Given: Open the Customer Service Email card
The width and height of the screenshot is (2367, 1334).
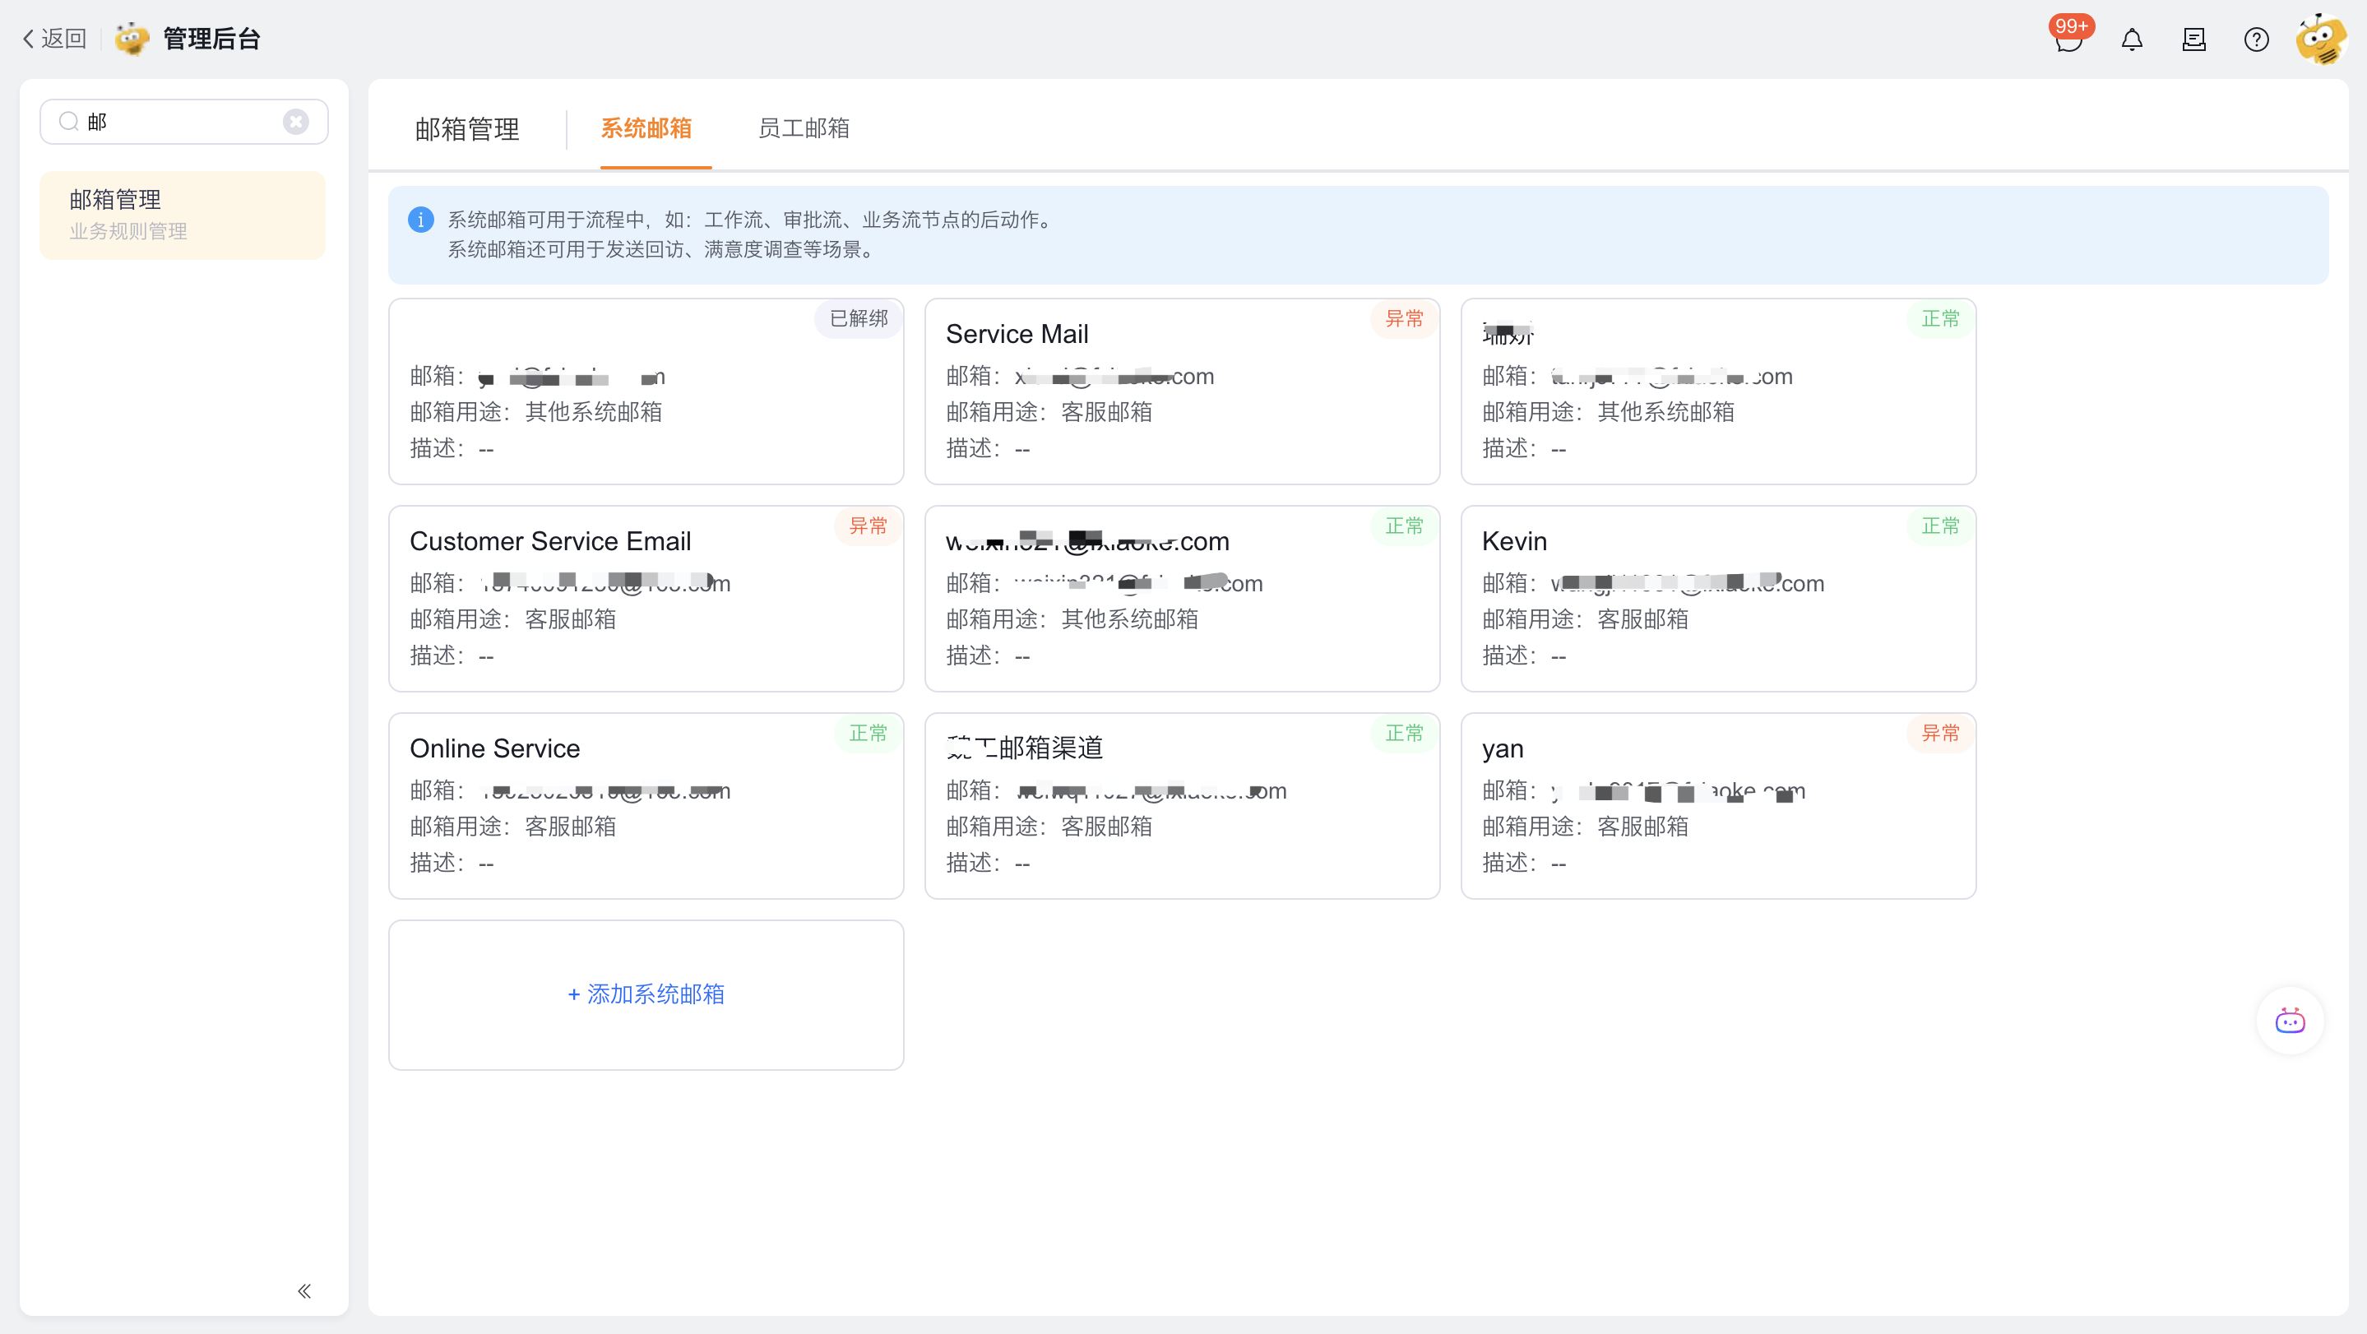Looking at the screenshot, I should pyautogui.click(x=646, y=598).
